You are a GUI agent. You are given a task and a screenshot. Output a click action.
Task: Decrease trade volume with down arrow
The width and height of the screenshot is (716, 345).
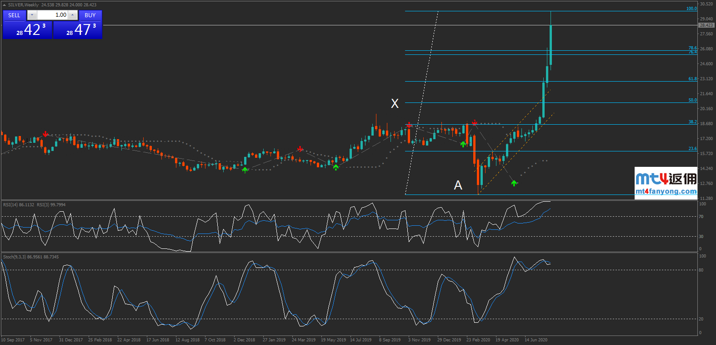(x=32, y=15)
